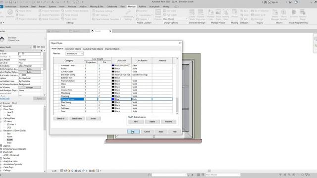Click Rename in Modify Subcategories
317x178 pixels.
pos(168,122)
